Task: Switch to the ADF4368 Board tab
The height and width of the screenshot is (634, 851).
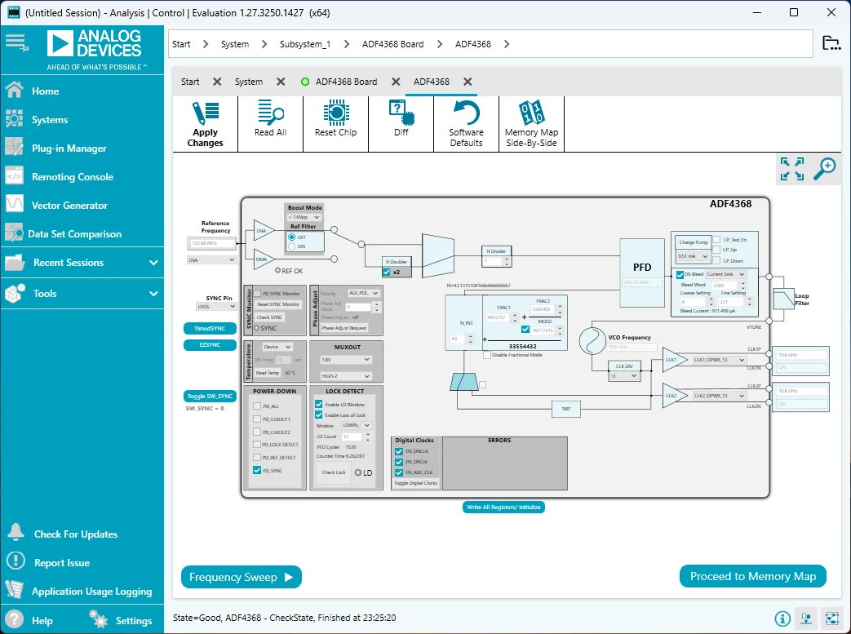Action: click(x=345, y=82)
